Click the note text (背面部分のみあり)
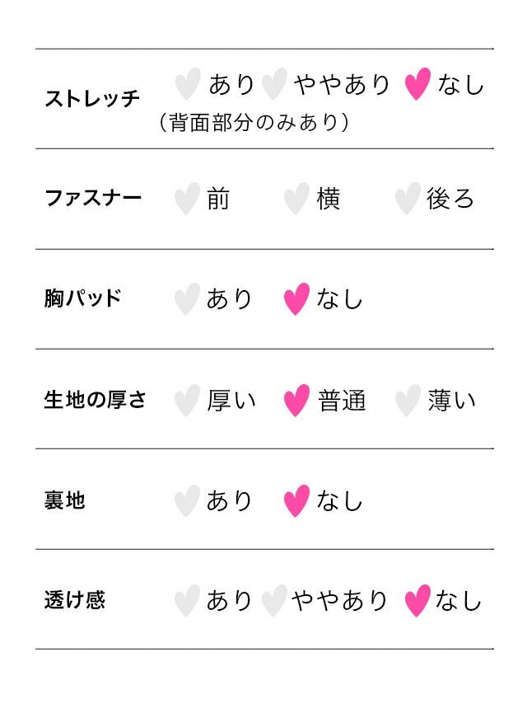 [x=254, y=123]
